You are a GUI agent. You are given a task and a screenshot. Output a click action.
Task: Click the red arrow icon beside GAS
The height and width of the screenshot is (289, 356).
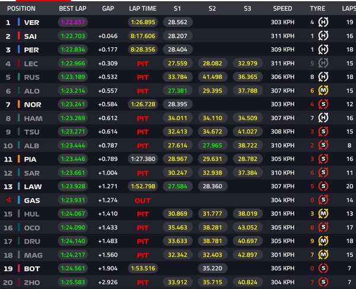pos(8,200)
